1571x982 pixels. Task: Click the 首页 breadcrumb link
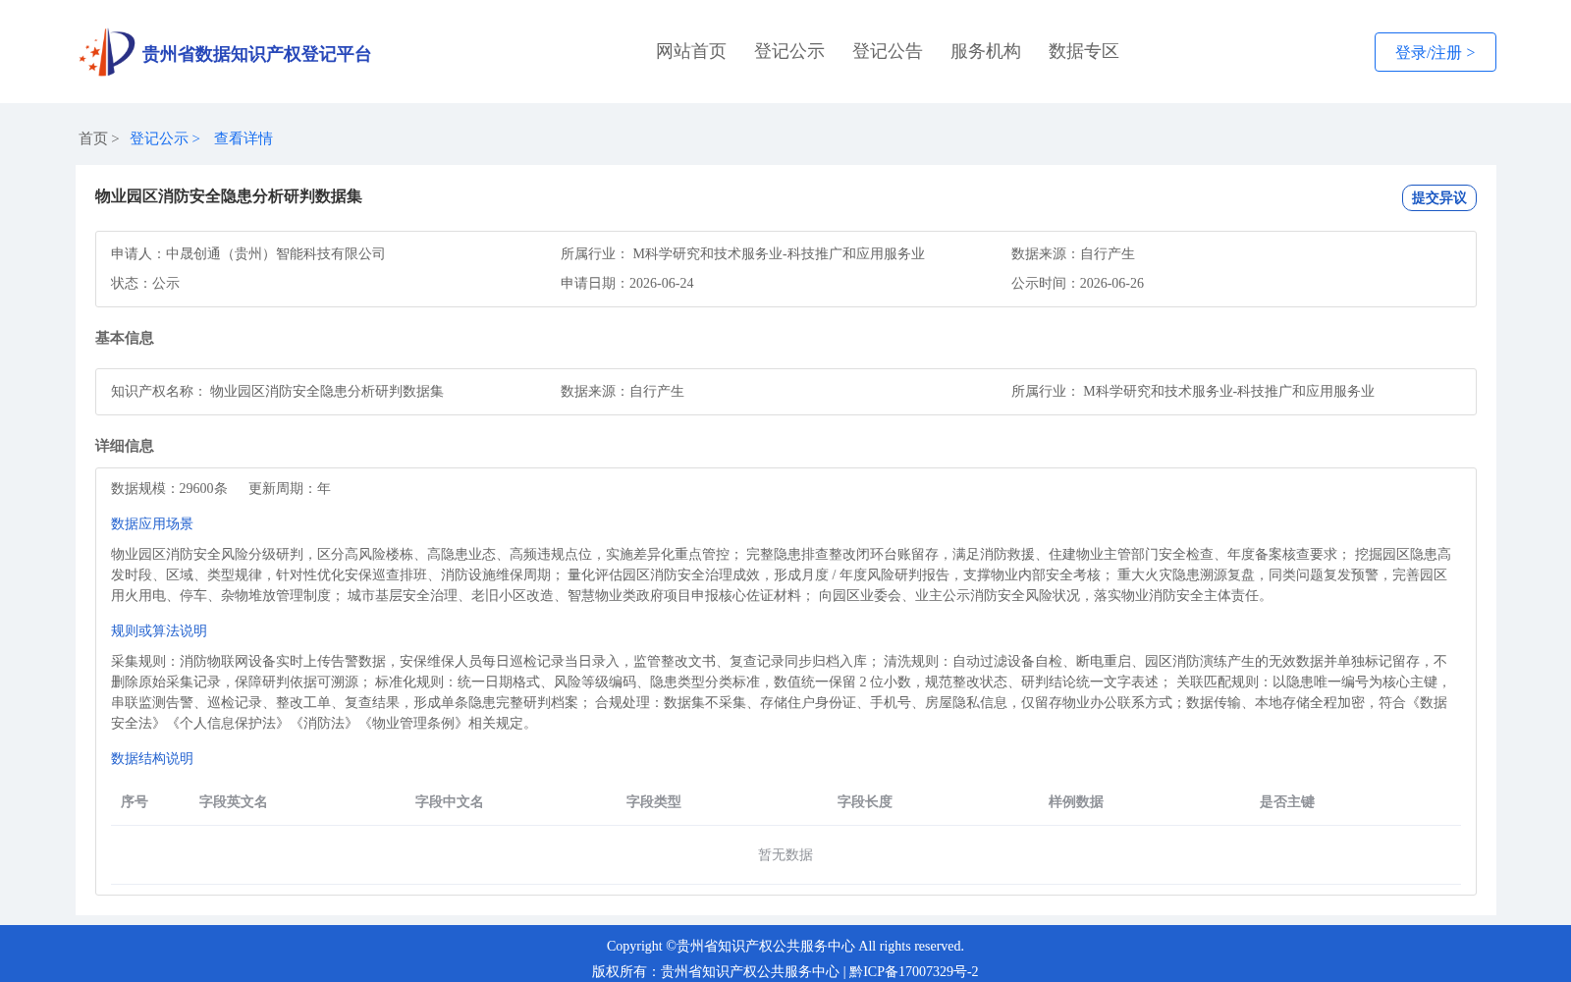(93, 138)
